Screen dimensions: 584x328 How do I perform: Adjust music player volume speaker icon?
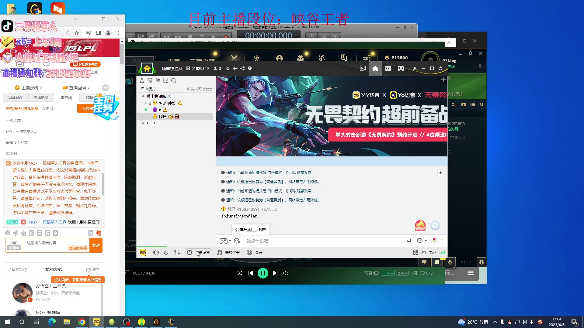(286, 273)
